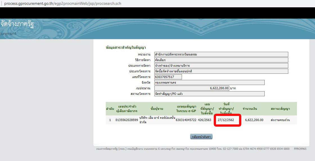This screenshot has height=161, width=315.
Task: Click the ชื่อผู้ขาย column header
Action: 157,109
